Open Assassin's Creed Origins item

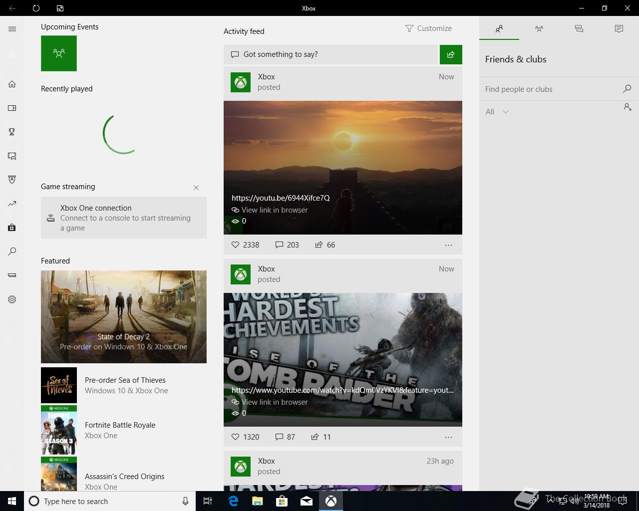point(124,474)
